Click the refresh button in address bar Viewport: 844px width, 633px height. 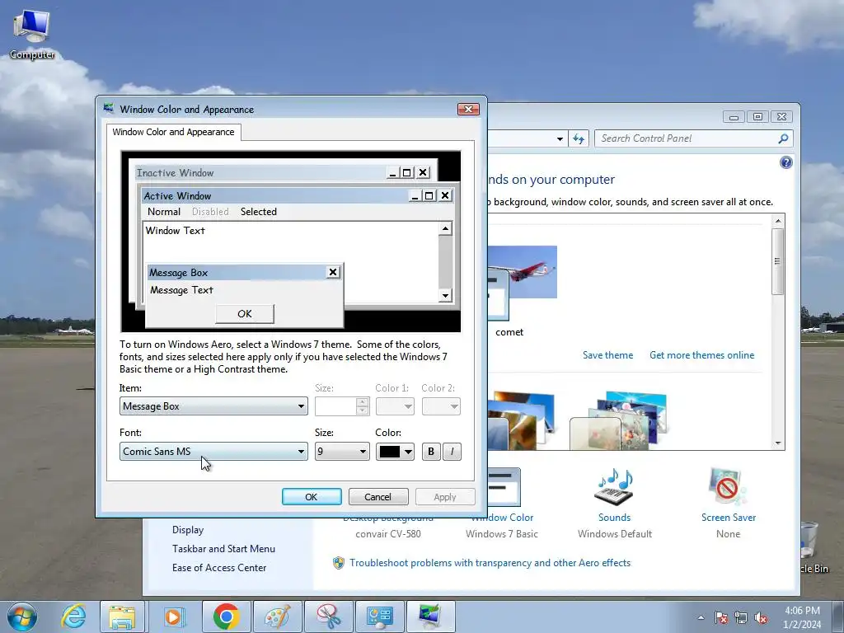tap(578, 138)
